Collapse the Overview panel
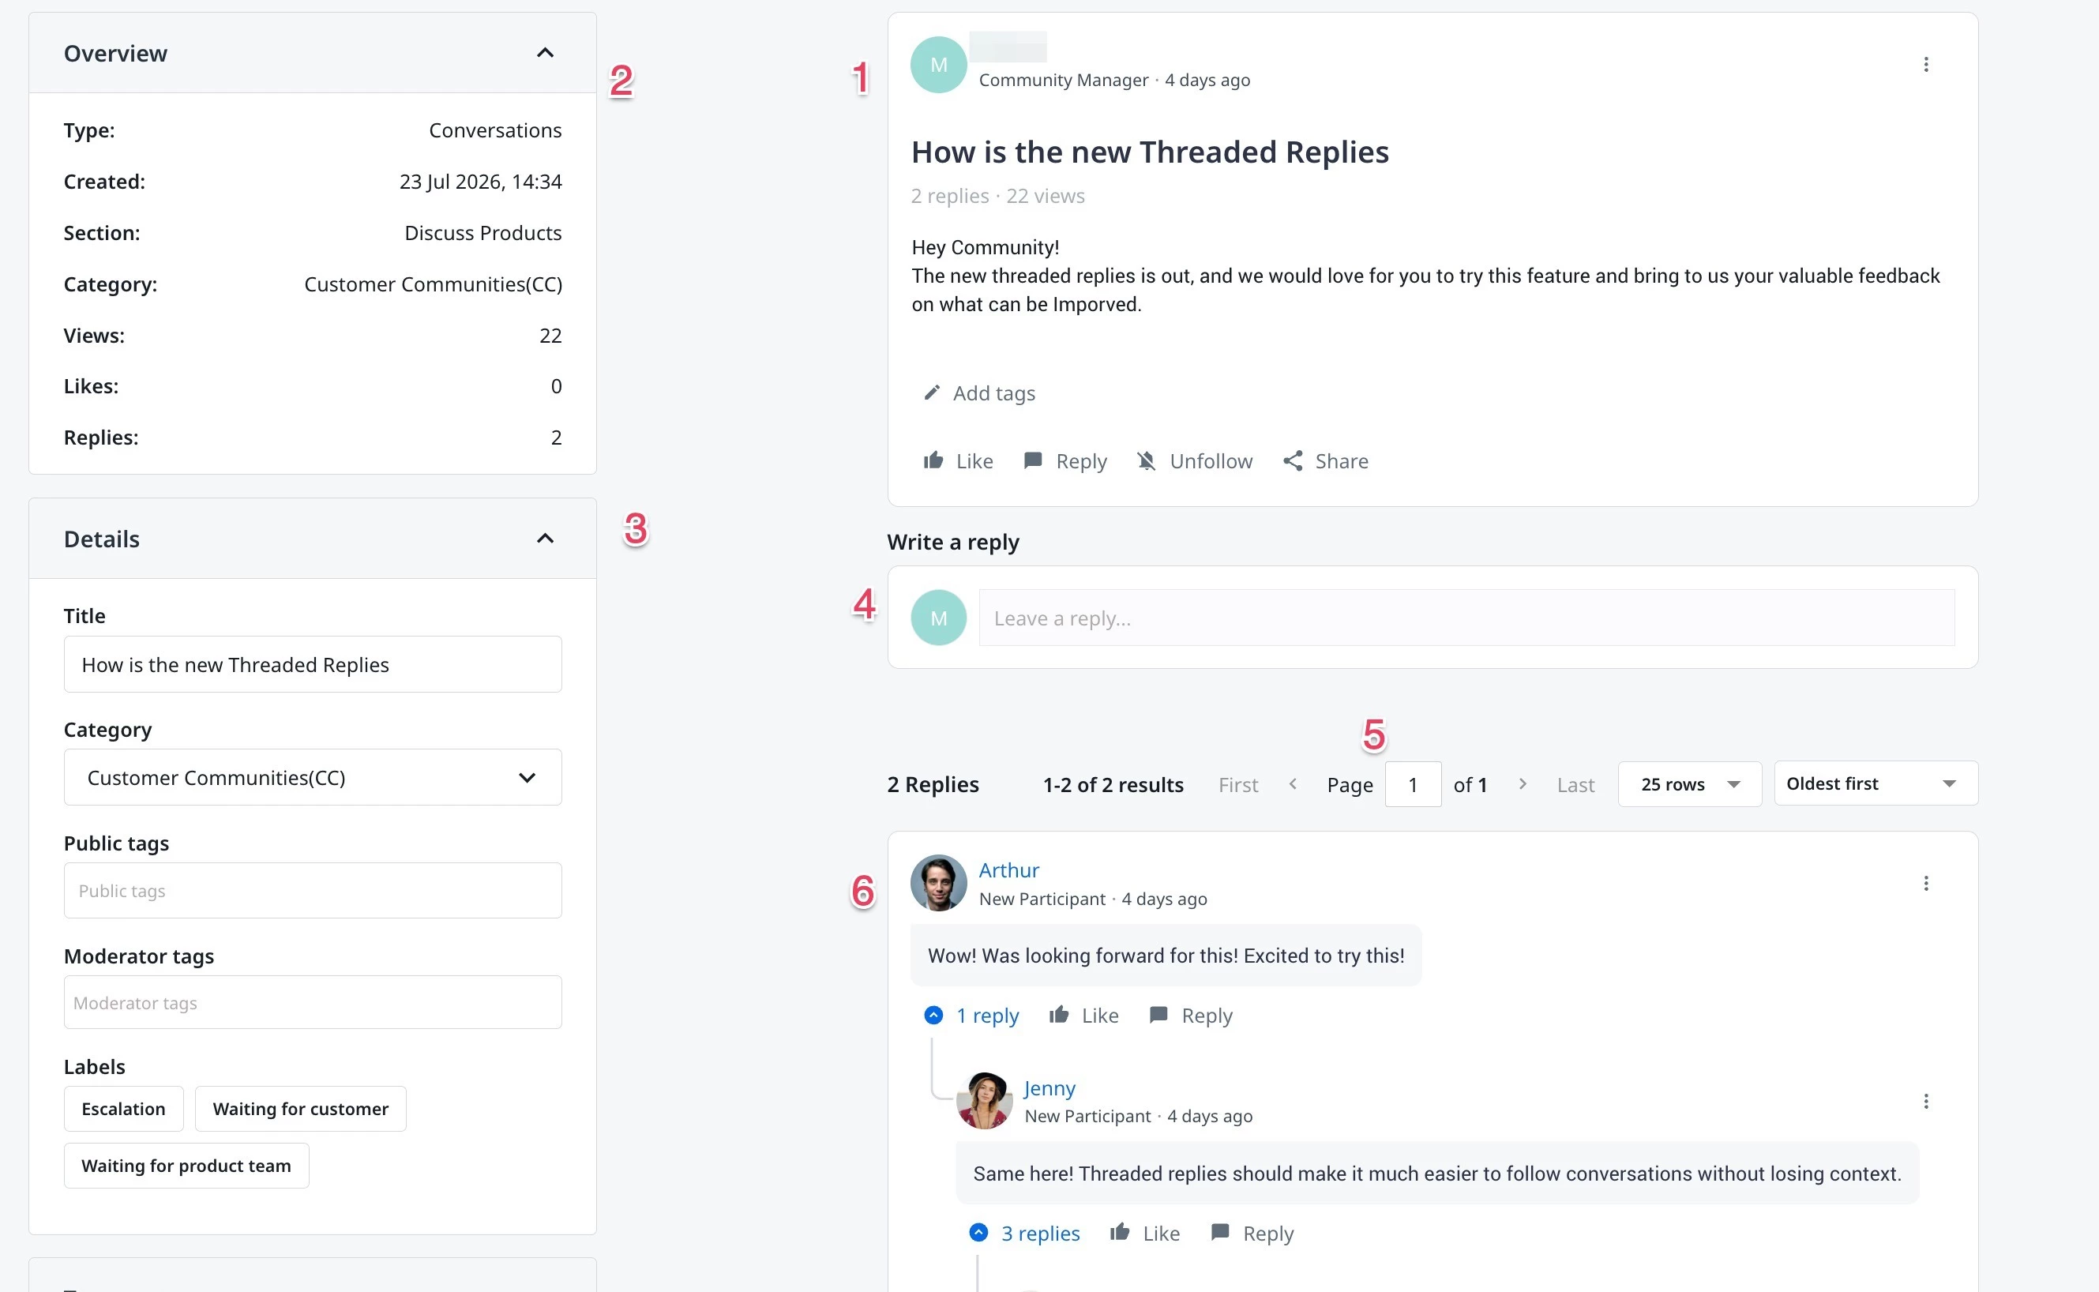 pos(545,53)
